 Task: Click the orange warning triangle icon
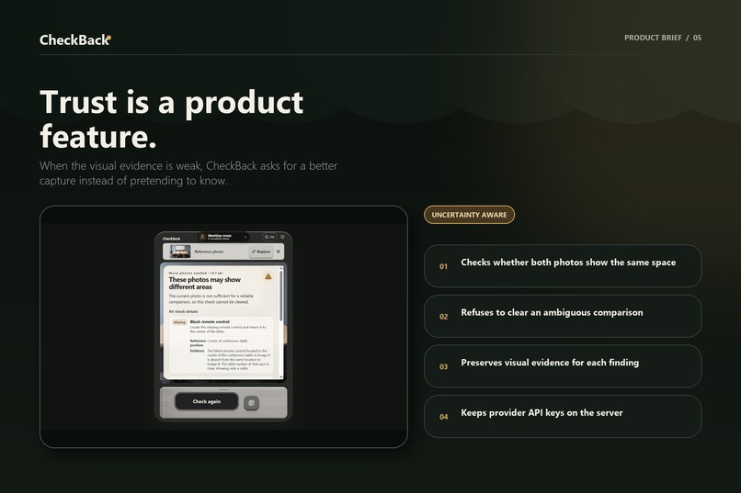268,276
